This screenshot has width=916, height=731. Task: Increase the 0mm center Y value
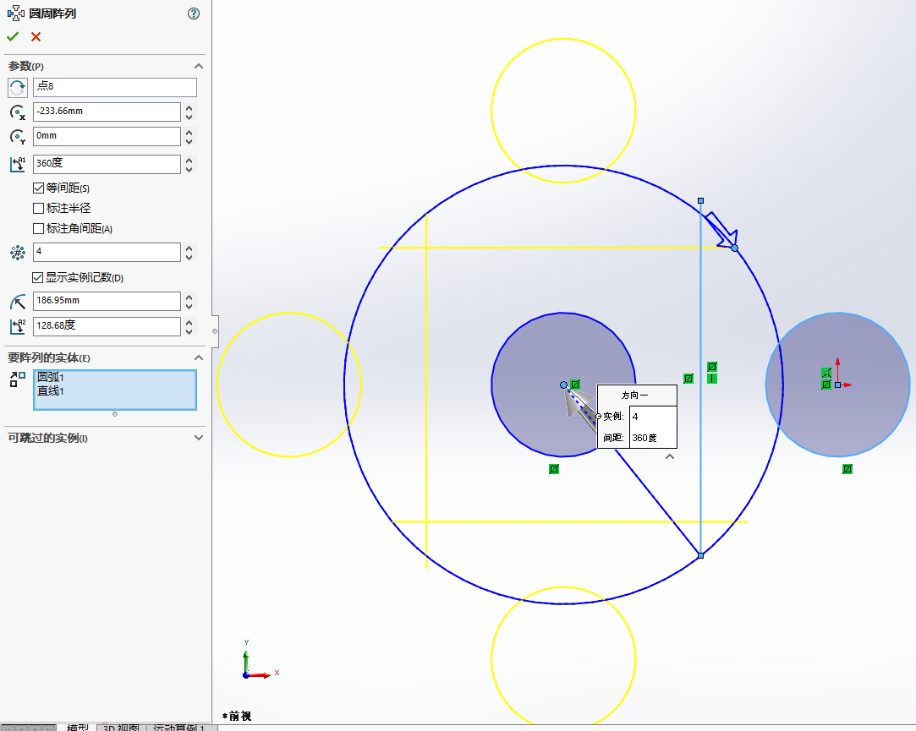tap(189, 132)
